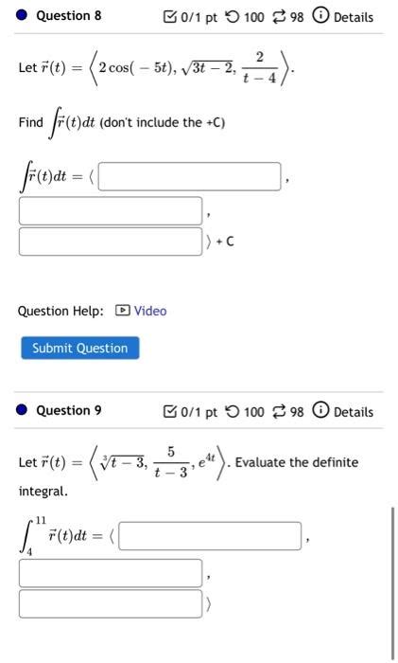
Task: Click Question 8 score checkmark icon
Action: point(169,17)
